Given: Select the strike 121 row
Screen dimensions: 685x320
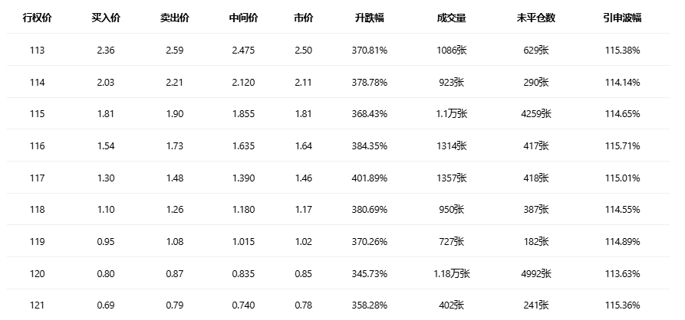Looking at the screenshot, I should tap(37, 305).
